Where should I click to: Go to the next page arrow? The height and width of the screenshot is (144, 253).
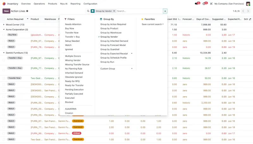point(248,11)
